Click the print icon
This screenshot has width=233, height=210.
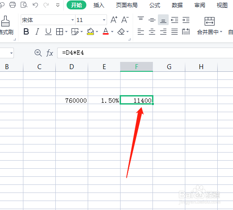click(13, 5)
